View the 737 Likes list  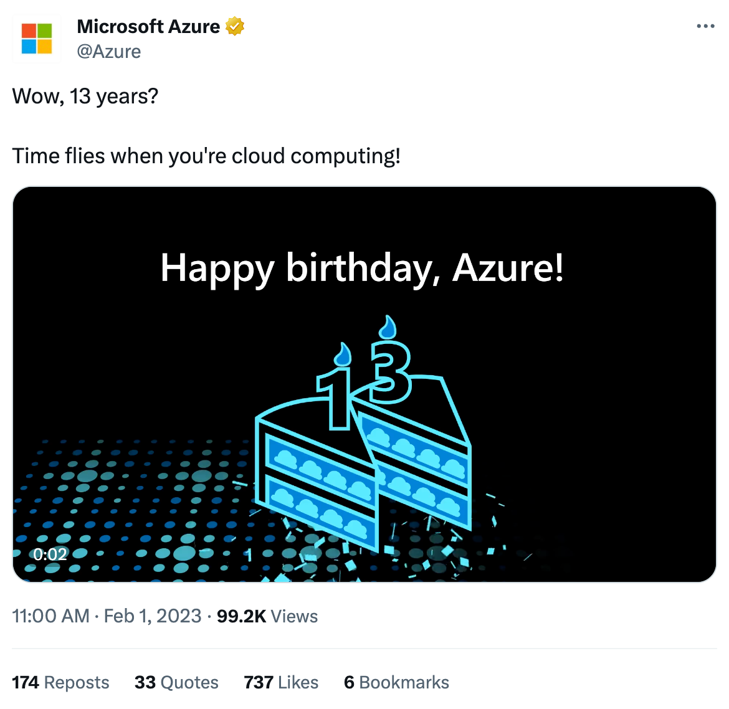[x=281, y=683]
